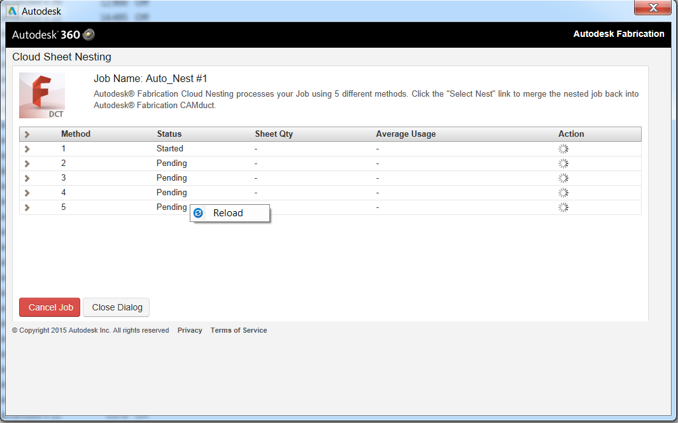Click the Autodesk Fabrication header text
Viewport: 678px width, 423px height.
tap(618, 34)
